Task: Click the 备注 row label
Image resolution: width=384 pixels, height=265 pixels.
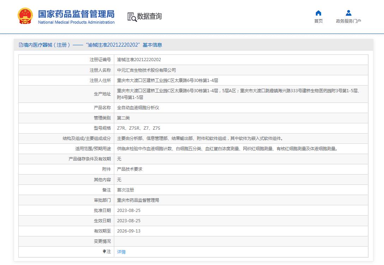Action: click(106, 190)
